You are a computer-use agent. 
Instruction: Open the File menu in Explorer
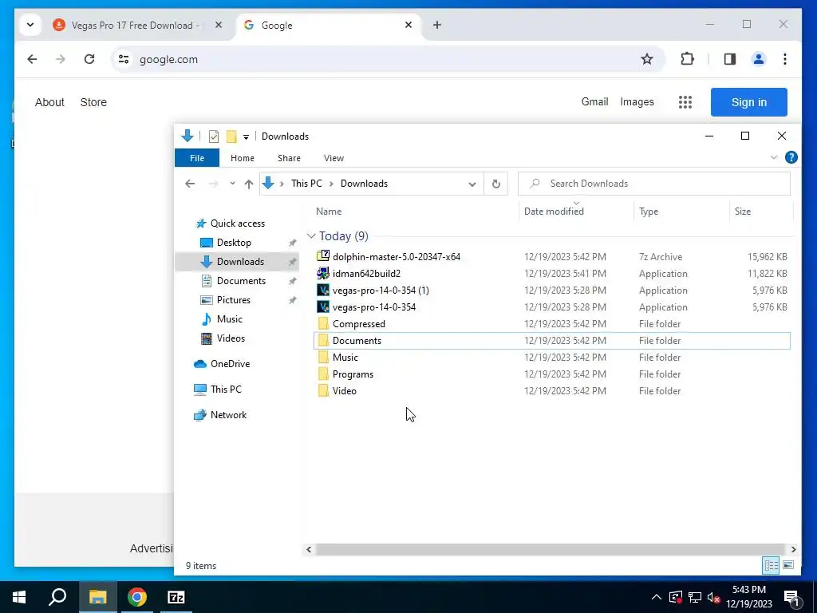197,158
